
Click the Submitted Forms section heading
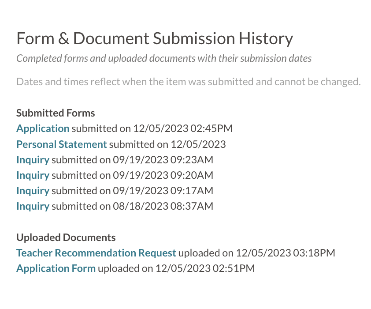(56, 113)
